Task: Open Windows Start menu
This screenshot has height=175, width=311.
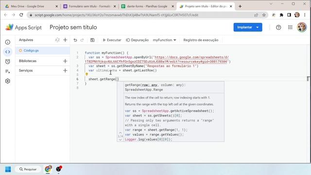Action: (x=8, y=169)
